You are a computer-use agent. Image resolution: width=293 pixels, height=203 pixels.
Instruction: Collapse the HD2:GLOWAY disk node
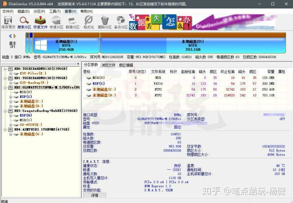click(x=5, y=87)
